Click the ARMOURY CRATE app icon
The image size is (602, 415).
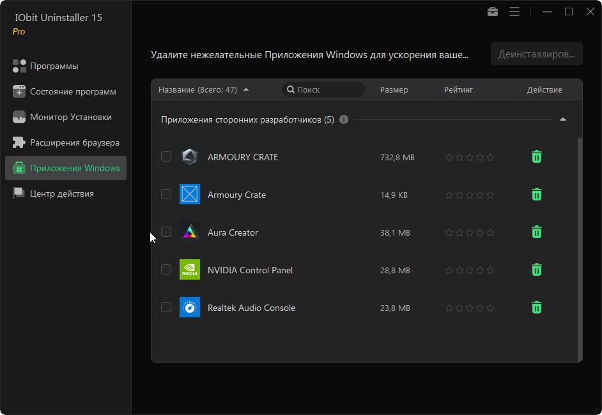190,157
